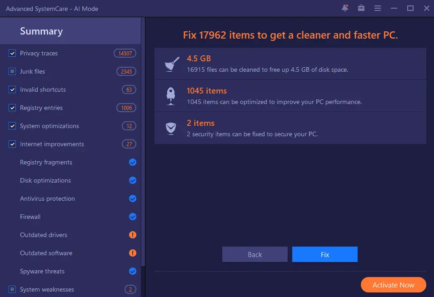Click the Activate Now button
The image size is (434, 297).
pos(393,285)
